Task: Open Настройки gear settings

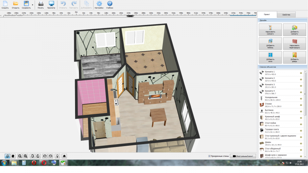Action: coord(99,4)
